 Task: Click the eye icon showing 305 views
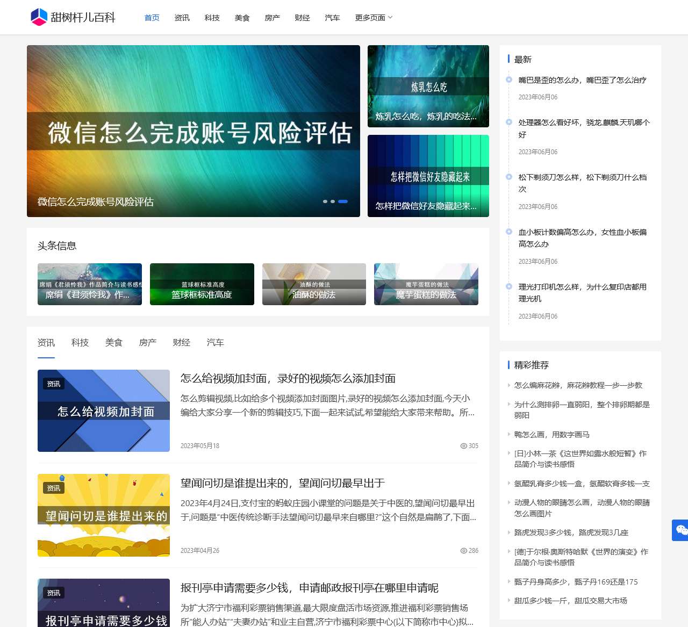pos(463,446)
